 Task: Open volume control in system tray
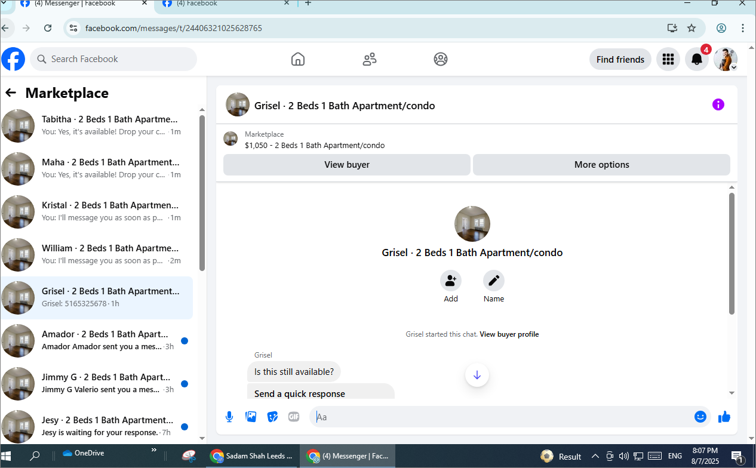(624, 456)
